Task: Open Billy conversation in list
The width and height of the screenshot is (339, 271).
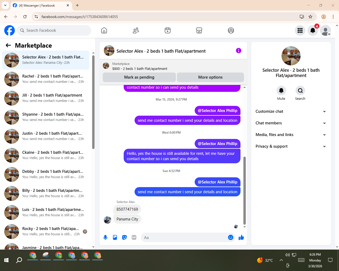Action: coord(46,193)
